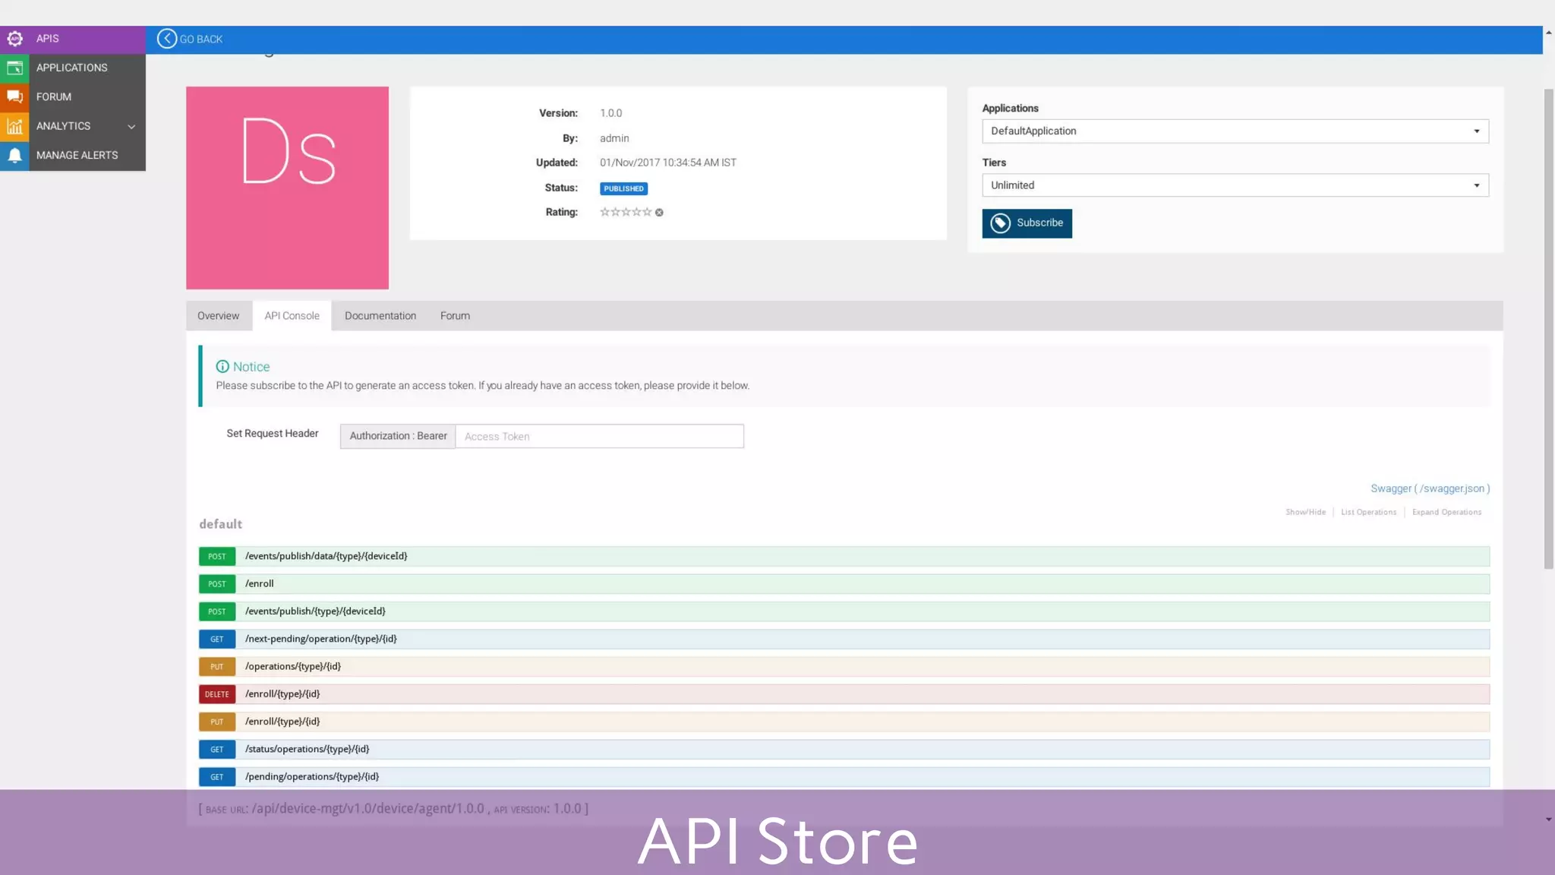1555x875 pixels.
Task: Click the GET badge for /next-pending/operation
Action: click(x=217, y=639)
